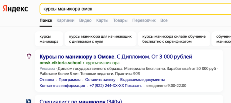231x103 pixels.
Task: Open the Яндекс logo home link
Action: [x=15, y=9]
